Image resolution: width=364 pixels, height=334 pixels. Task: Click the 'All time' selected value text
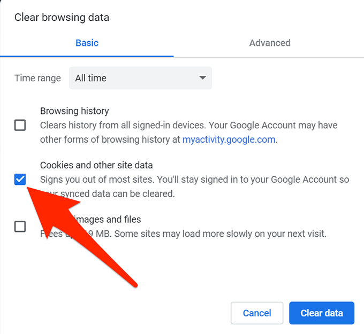(91, 78)
